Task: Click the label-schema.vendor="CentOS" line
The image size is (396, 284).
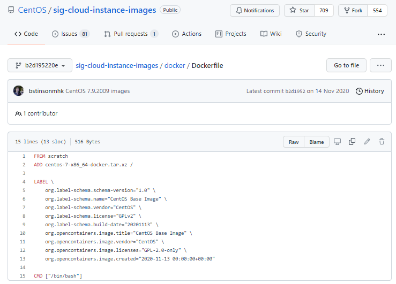Action: pos(93,208)
